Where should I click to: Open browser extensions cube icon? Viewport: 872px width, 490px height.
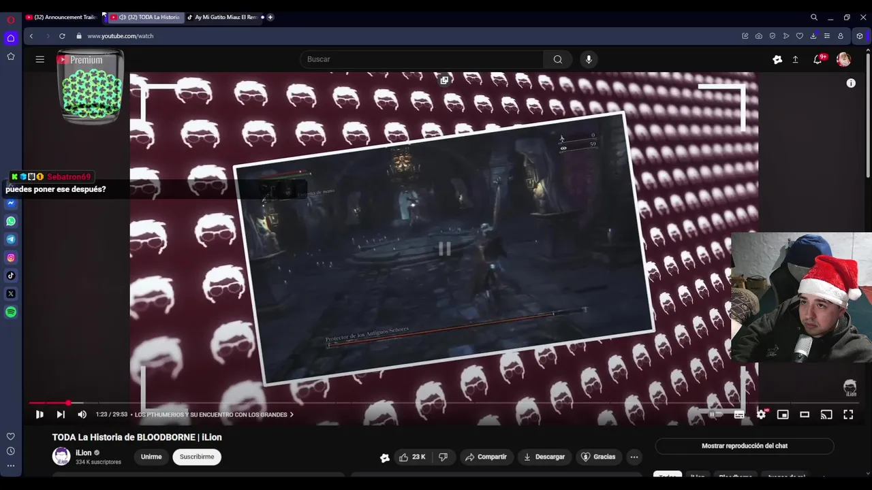click(x=860, y=36)
